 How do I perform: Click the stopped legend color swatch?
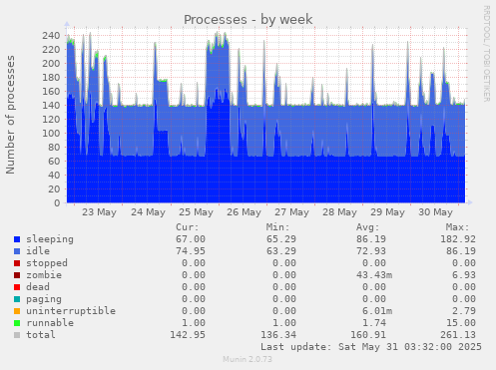tap(17, 263)
